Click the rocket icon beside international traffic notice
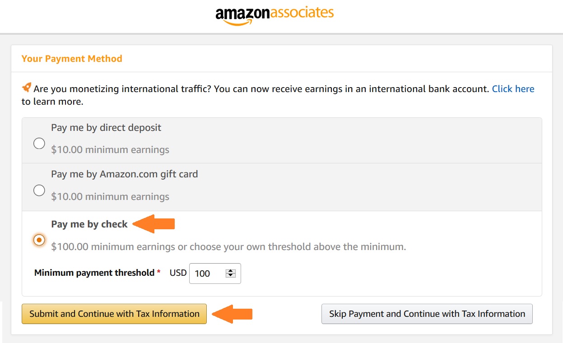 27,87
